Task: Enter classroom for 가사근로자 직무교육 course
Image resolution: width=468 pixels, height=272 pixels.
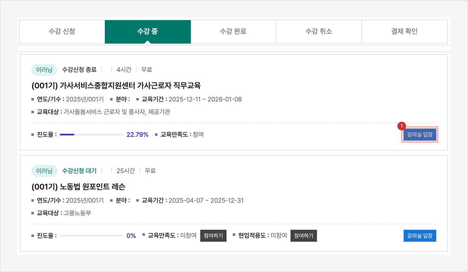Action: pos(419,135)
